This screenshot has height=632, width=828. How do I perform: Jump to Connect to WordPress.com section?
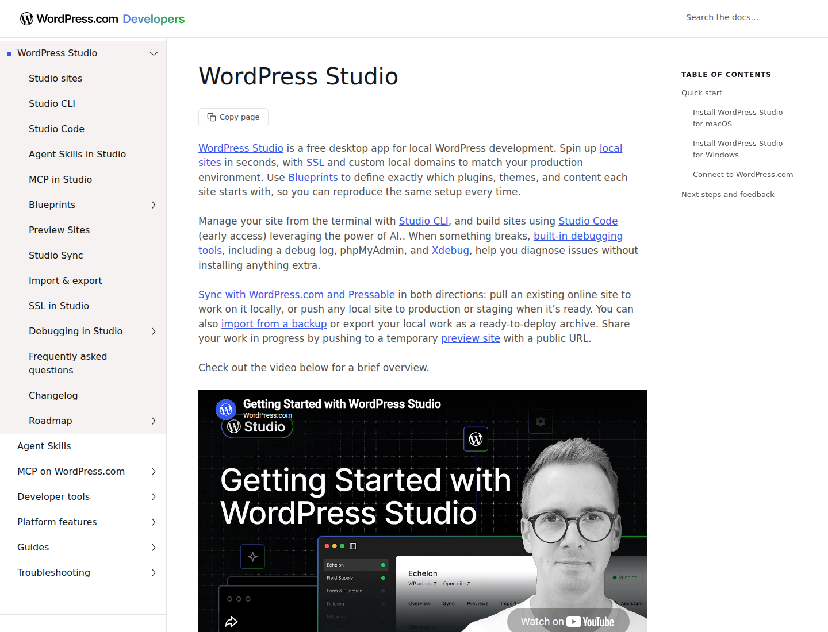coord(743,175)
